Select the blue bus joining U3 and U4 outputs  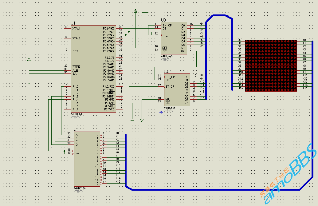(206, 61)
